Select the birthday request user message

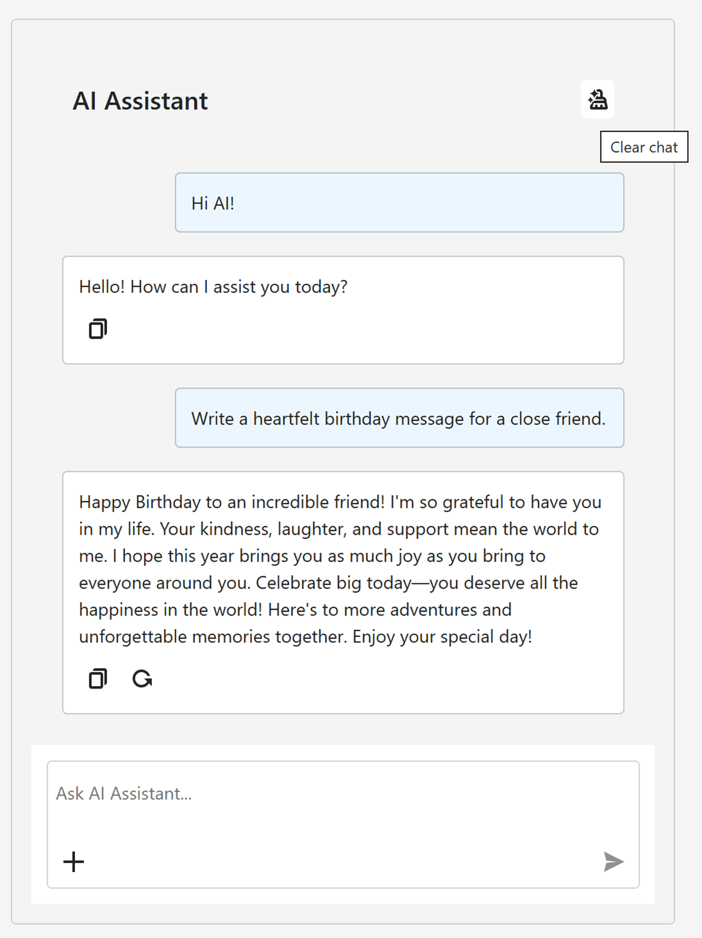[x=399, y=417]
